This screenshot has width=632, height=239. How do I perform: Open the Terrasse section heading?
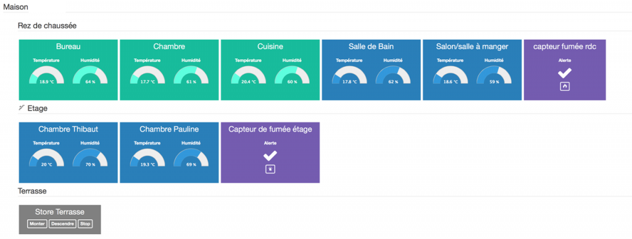32,191
